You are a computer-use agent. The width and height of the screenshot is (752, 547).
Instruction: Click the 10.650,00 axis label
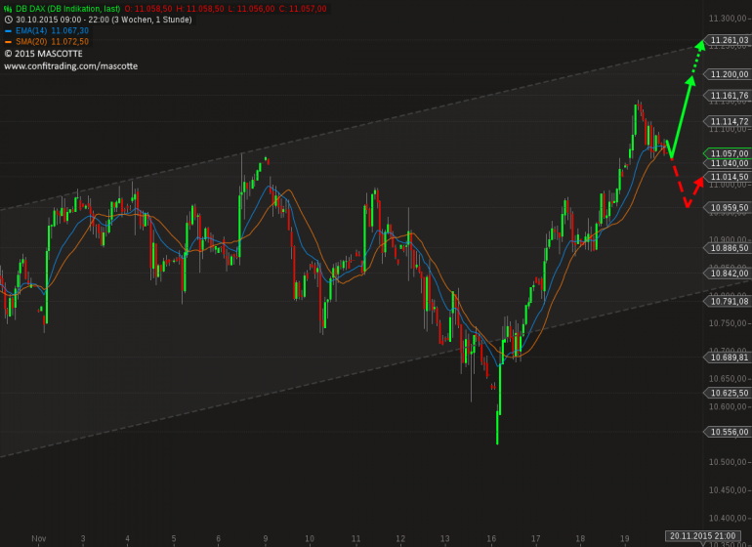pyautogui.click(x=727, y=379)
